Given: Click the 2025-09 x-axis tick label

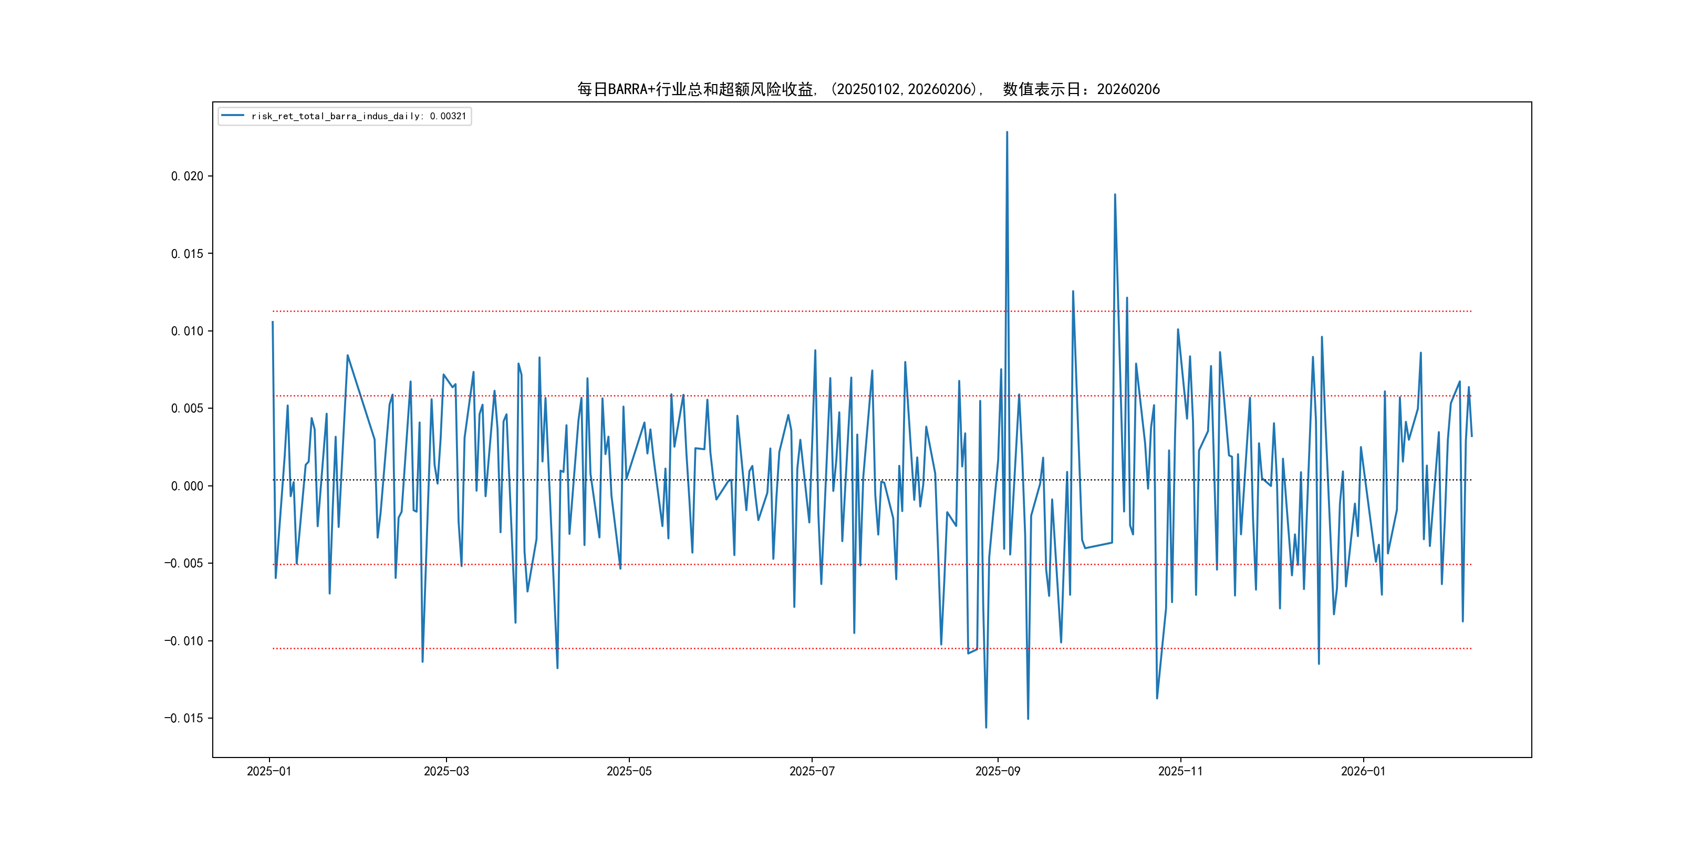Looking at the screenshot, I should coord(998,771).
